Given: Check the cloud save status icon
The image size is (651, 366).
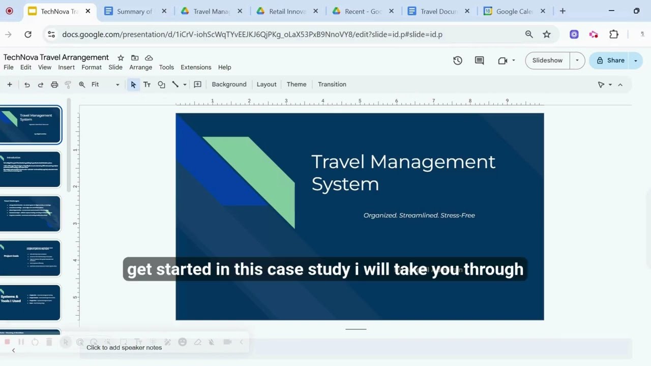Looking at the screenshot, I should (x=149, y=57).
